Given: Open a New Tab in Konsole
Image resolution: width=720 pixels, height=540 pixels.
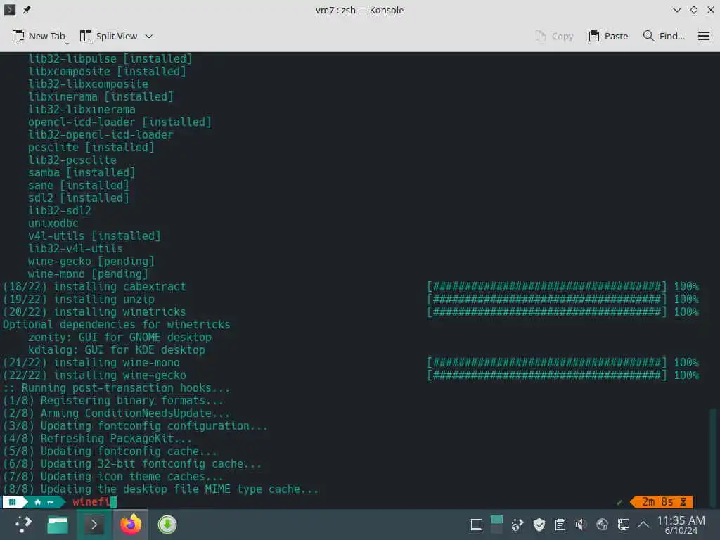Looking at the screenshot, I should point(39,36).
